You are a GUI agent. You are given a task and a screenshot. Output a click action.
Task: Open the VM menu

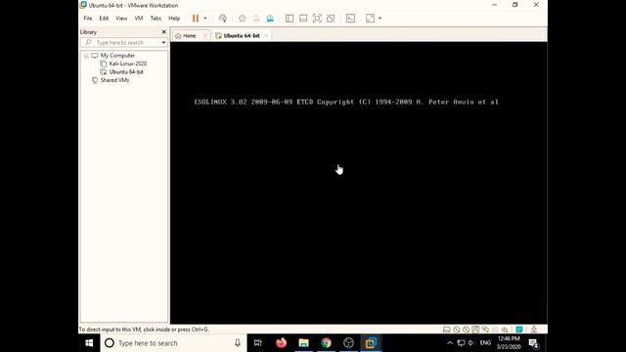coord(139,19)
